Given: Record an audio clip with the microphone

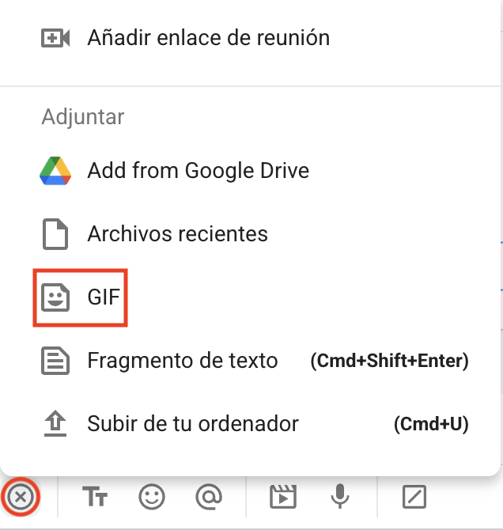Looking at the screenshot, I should pos(340,497).
